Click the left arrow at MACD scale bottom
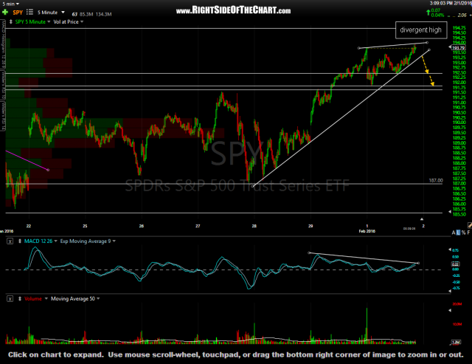 450,291
